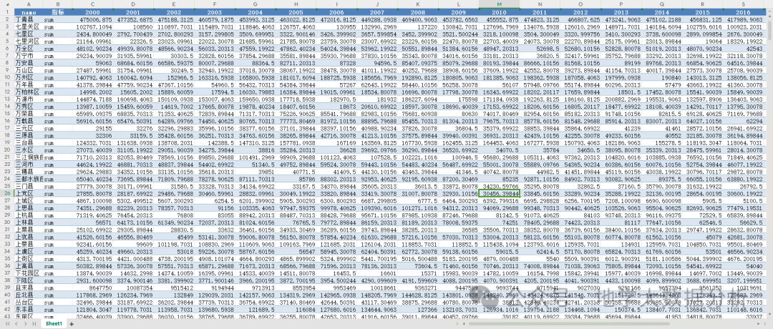Click the value 417989.9063
The width and height of the screenshot is (773, 329).
pos(744,19)
